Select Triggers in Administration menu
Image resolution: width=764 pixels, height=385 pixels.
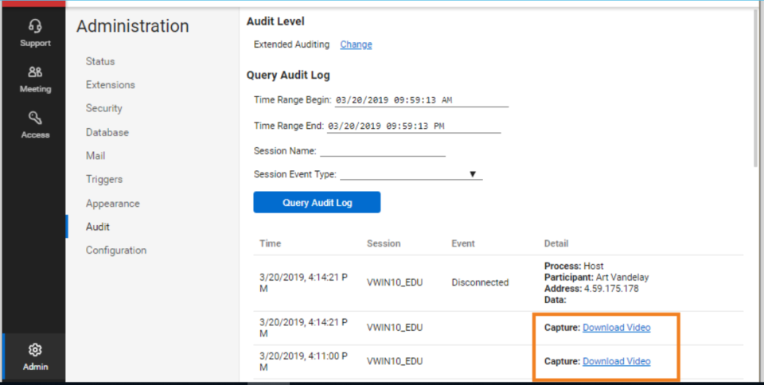(104, 179)
